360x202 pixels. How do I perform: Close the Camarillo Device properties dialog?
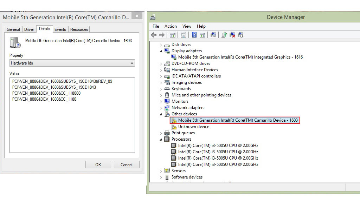[x=137, y=16]
